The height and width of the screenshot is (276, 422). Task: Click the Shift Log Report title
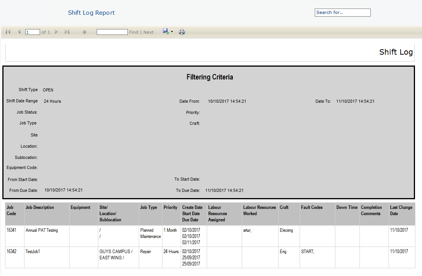click(x=91, y=13)
